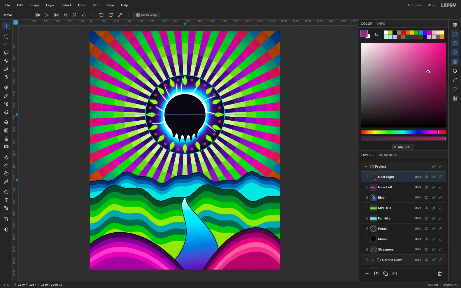Select the Far Hills layer thumbnail
This screenshot has width=461, height=288.
point(373,218)
